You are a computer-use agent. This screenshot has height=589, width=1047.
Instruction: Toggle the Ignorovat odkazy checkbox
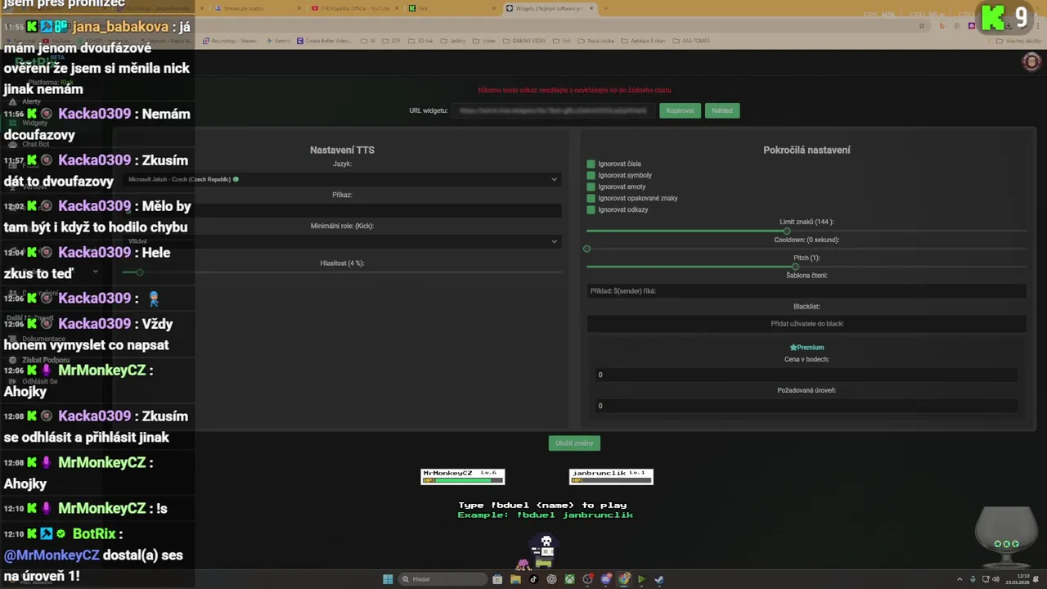tap(591, 210)
